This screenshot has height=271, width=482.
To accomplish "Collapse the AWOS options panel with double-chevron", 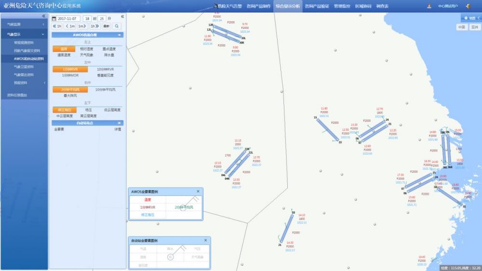I will coord(121,16).
